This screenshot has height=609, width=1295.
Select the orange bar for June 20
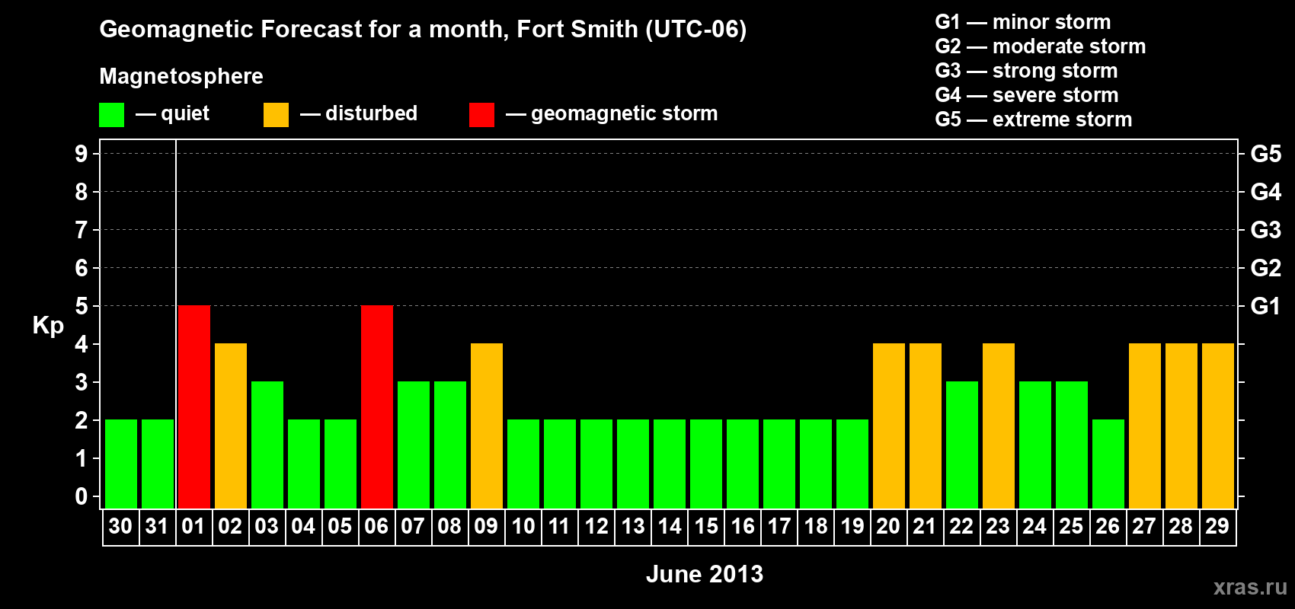pyautogui.click(x=889, y=426)
